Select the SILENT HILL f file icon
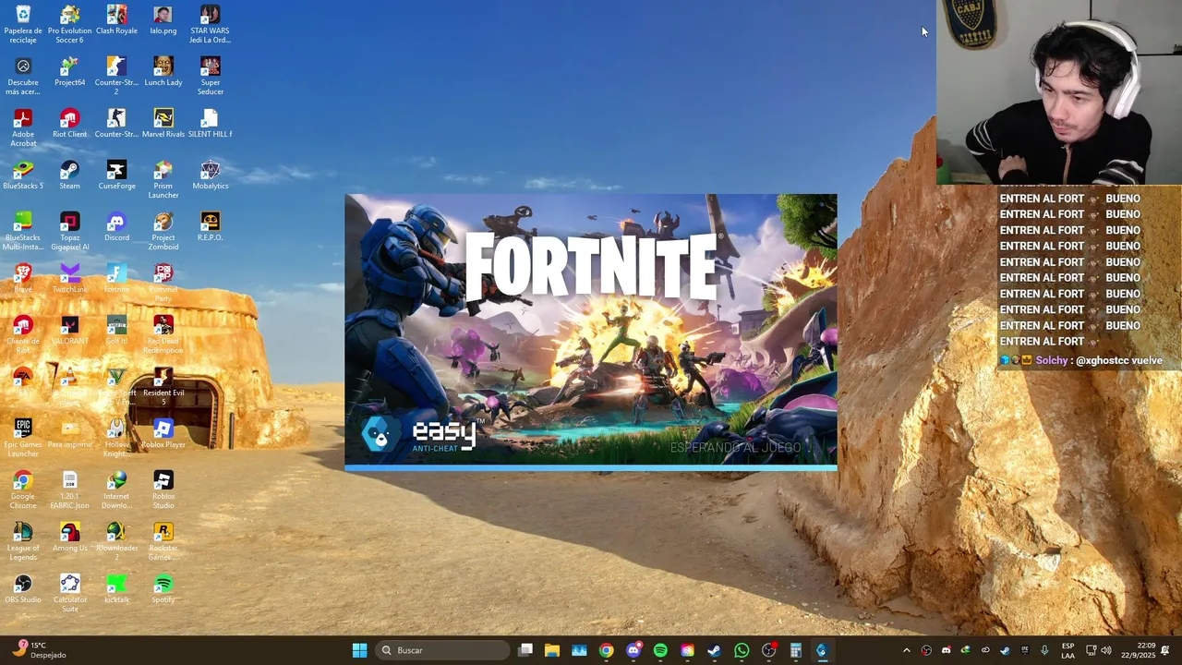 (x=210, y=124)
